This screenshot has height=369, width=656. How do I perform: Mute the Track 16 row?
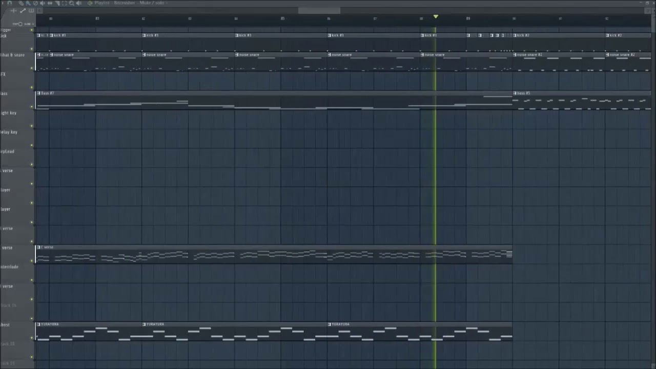32,318
